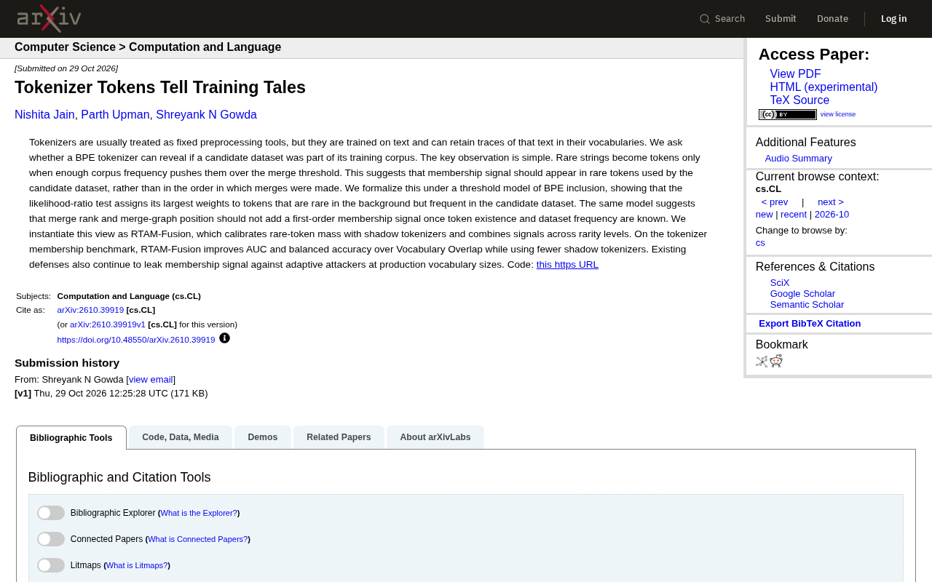Open SciX citations link
The image size is (932, 582).
[780, 283]
